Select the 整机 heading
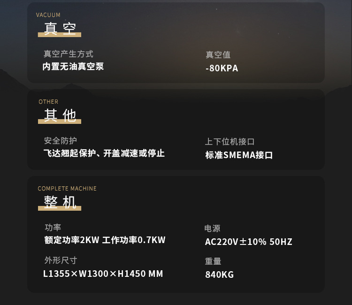The height and width of the screenshot is (305, 352). point(60,202)
